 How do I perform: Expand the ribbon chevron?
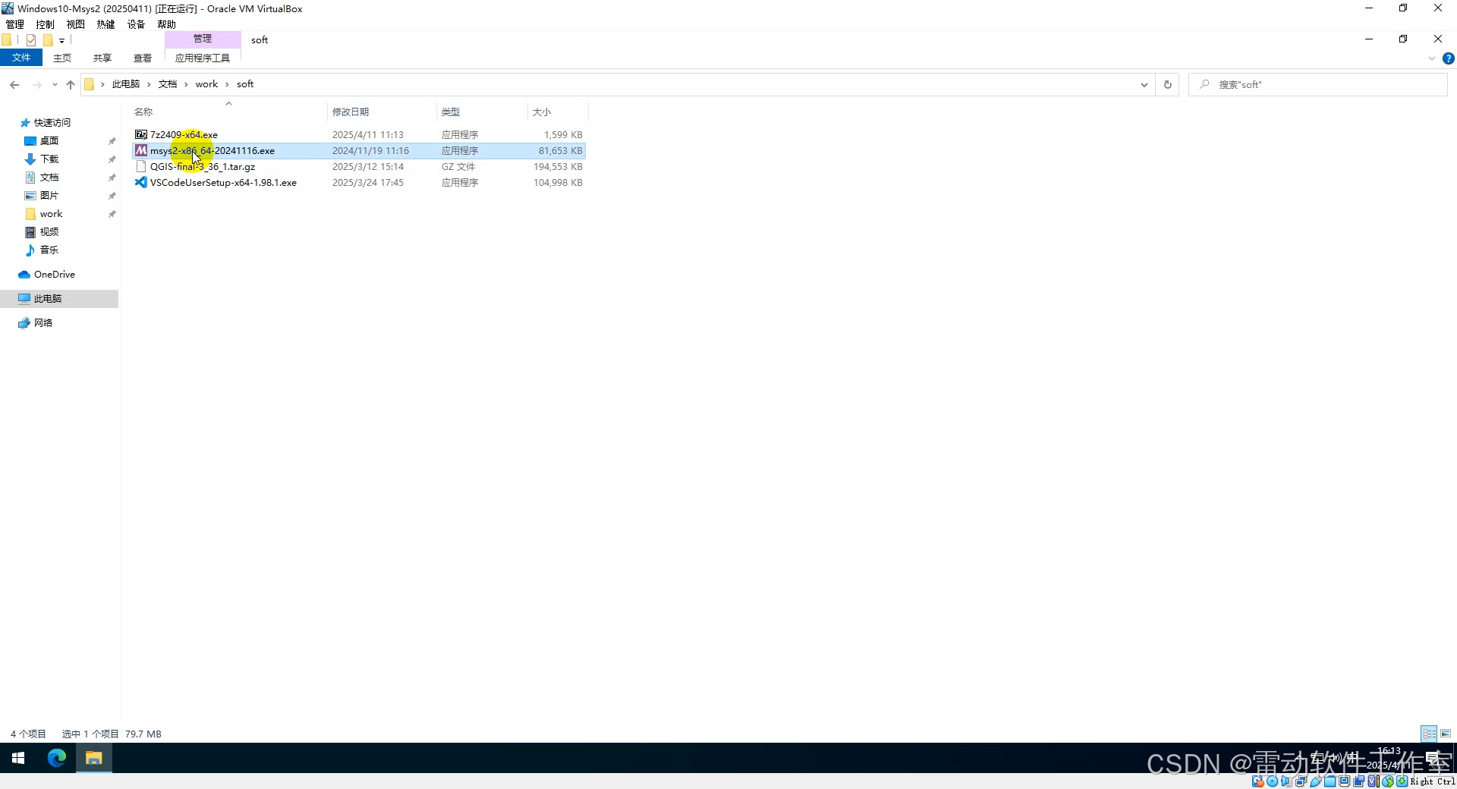1432,58
